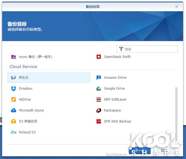Select the Dropbox icon
Image resolution: width=186 pixels, height=159 pixels.
(x=14, y=89)
